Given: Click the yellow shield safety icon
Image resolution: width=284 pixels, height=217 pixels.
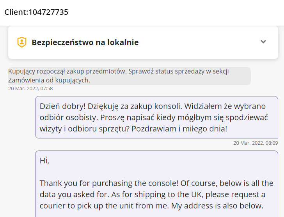Looking at the screenshot, I should point(22,42).
